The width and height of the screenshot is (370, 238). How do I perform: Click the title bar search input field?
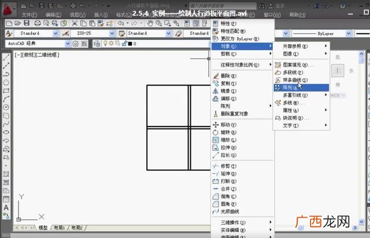tap(223, 6)
